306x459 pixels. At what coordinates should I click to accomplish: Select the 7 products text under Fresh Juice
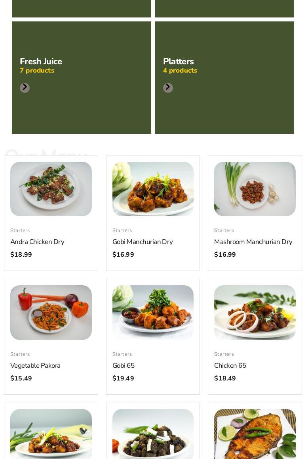tap(37, 71)
